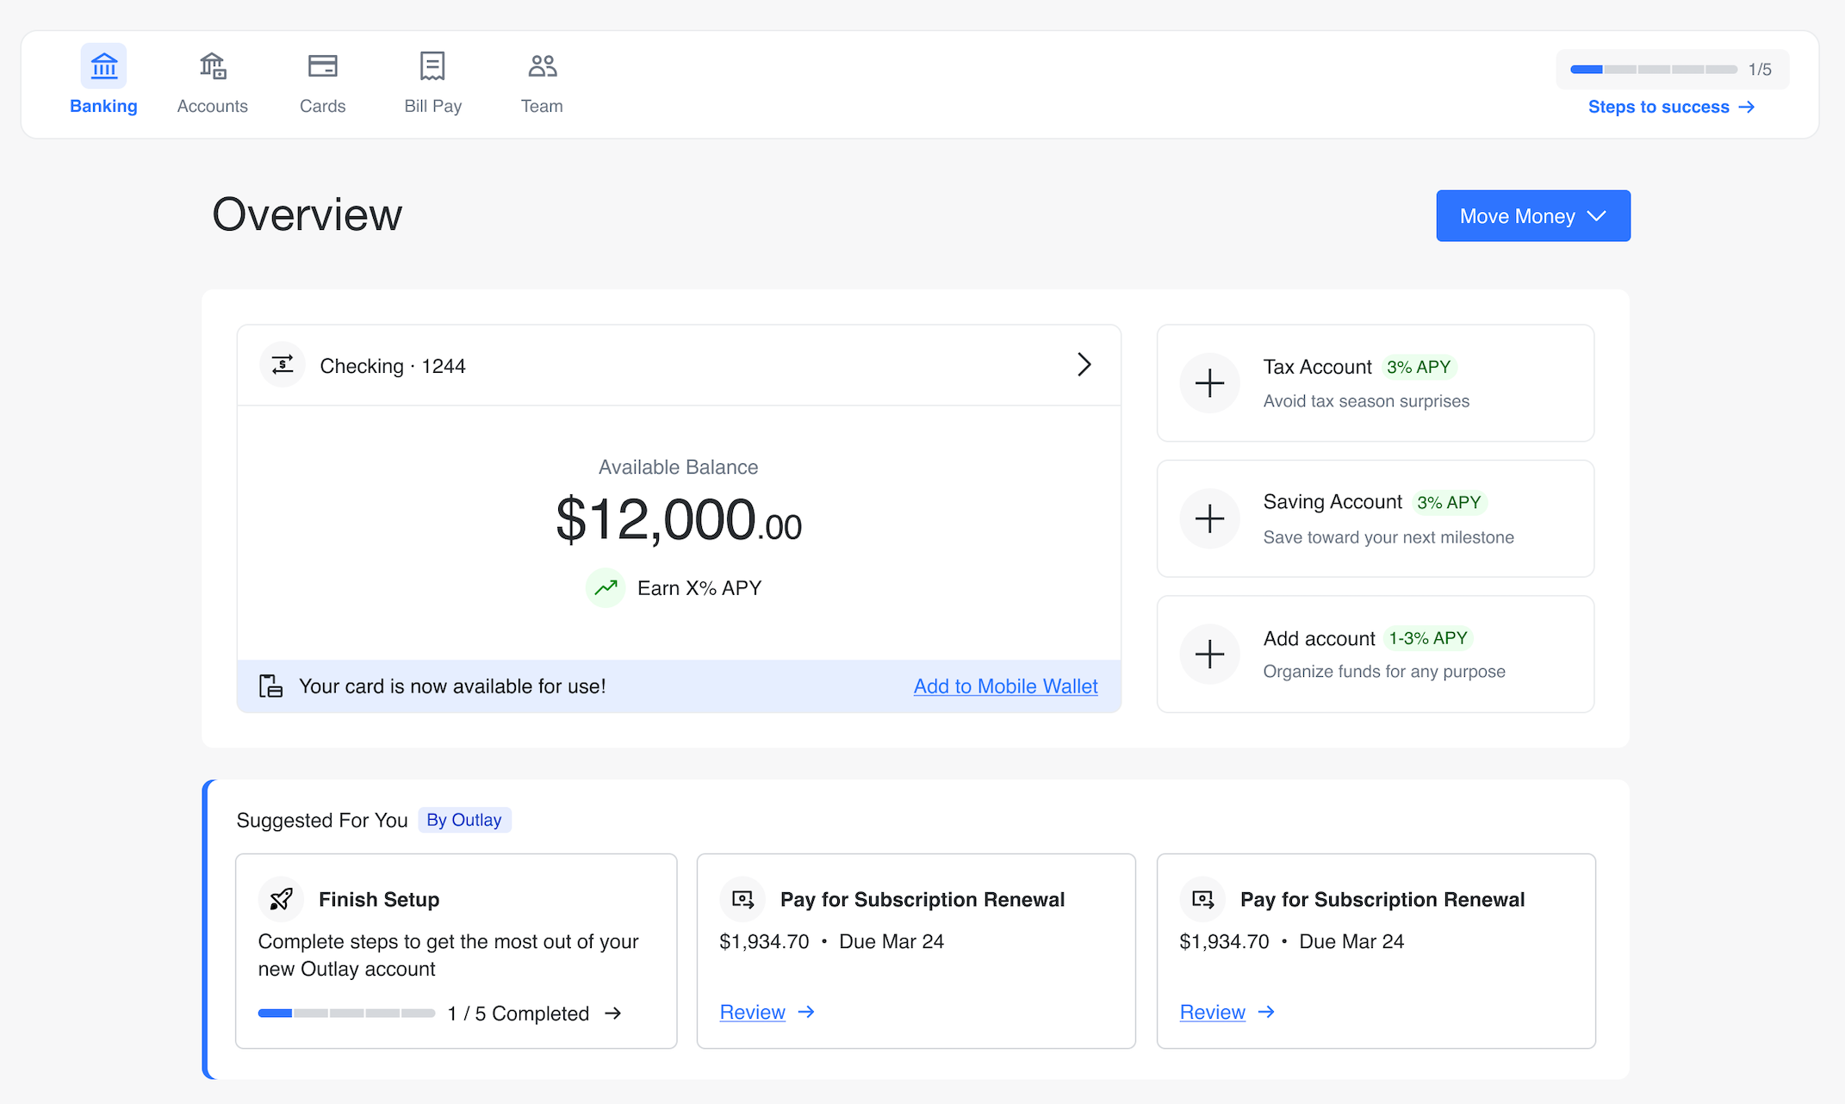Click the payment icon on first Subscription Renewal card

(742, 899)
